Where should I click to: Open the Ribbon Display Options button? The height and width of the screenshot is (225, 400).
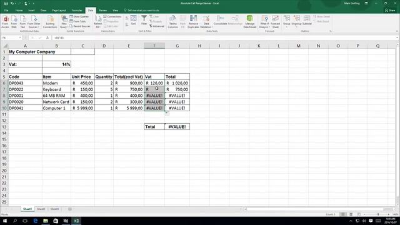[366, 3]
